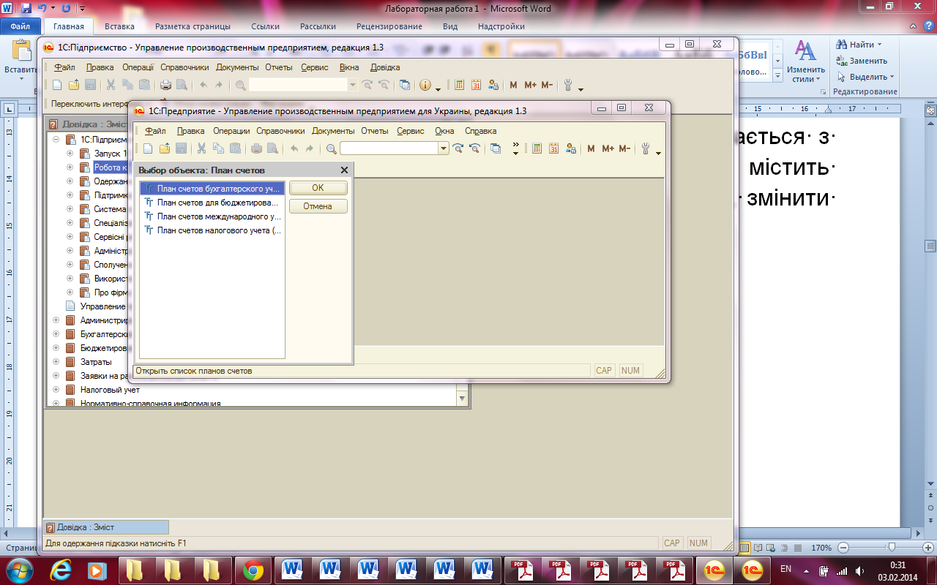Open the Calendar icon in back 1C:Підприємство toolbar
937x585 pixels.
click(x=476, y=85)
